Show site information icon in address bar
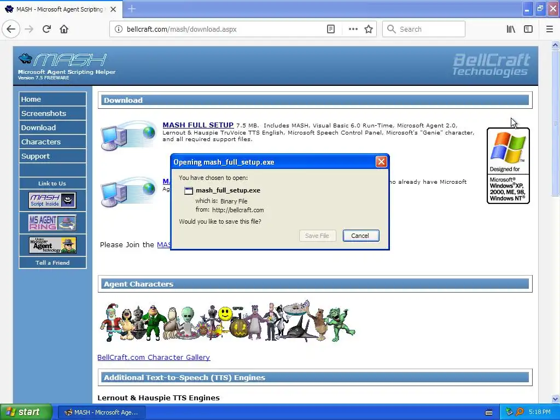 point(119,30)
